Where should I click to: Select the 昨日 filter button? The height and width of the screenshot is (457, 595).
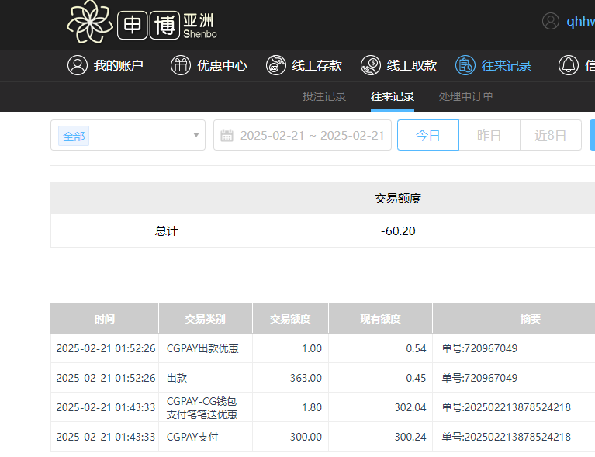click(489, 135)
